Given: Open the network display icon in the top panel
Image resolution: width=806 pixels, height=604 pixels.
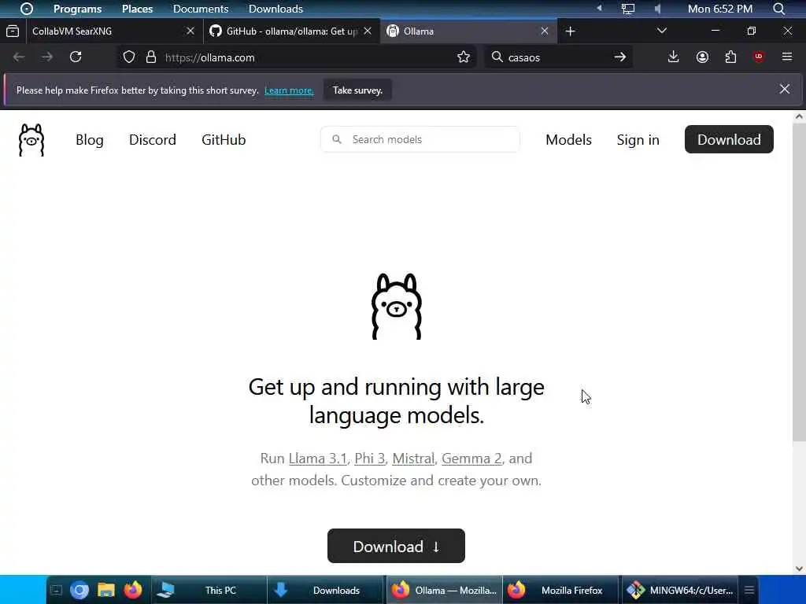Looking at the screenshot, I should (x=627, y=9).
